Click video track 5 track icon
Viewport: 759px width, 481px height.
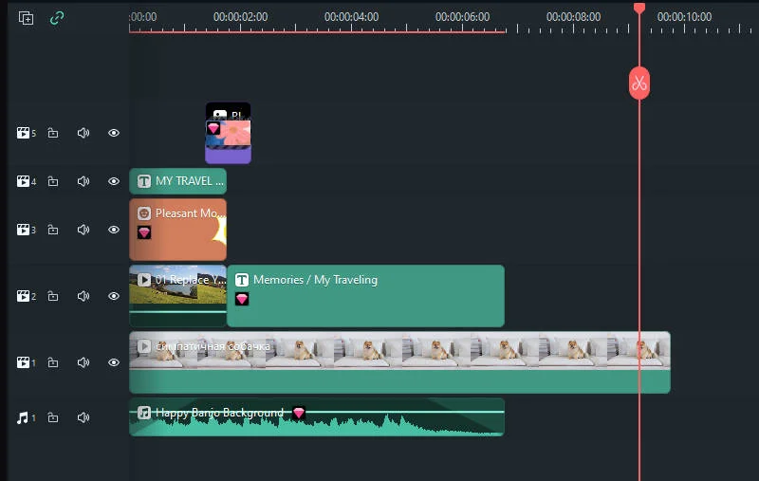click(x=24, y=133)
